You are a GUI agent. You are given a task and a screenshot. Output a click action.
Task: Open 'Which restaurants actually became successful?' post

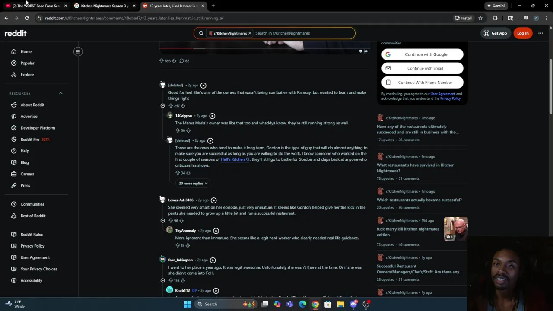[419, 200]
